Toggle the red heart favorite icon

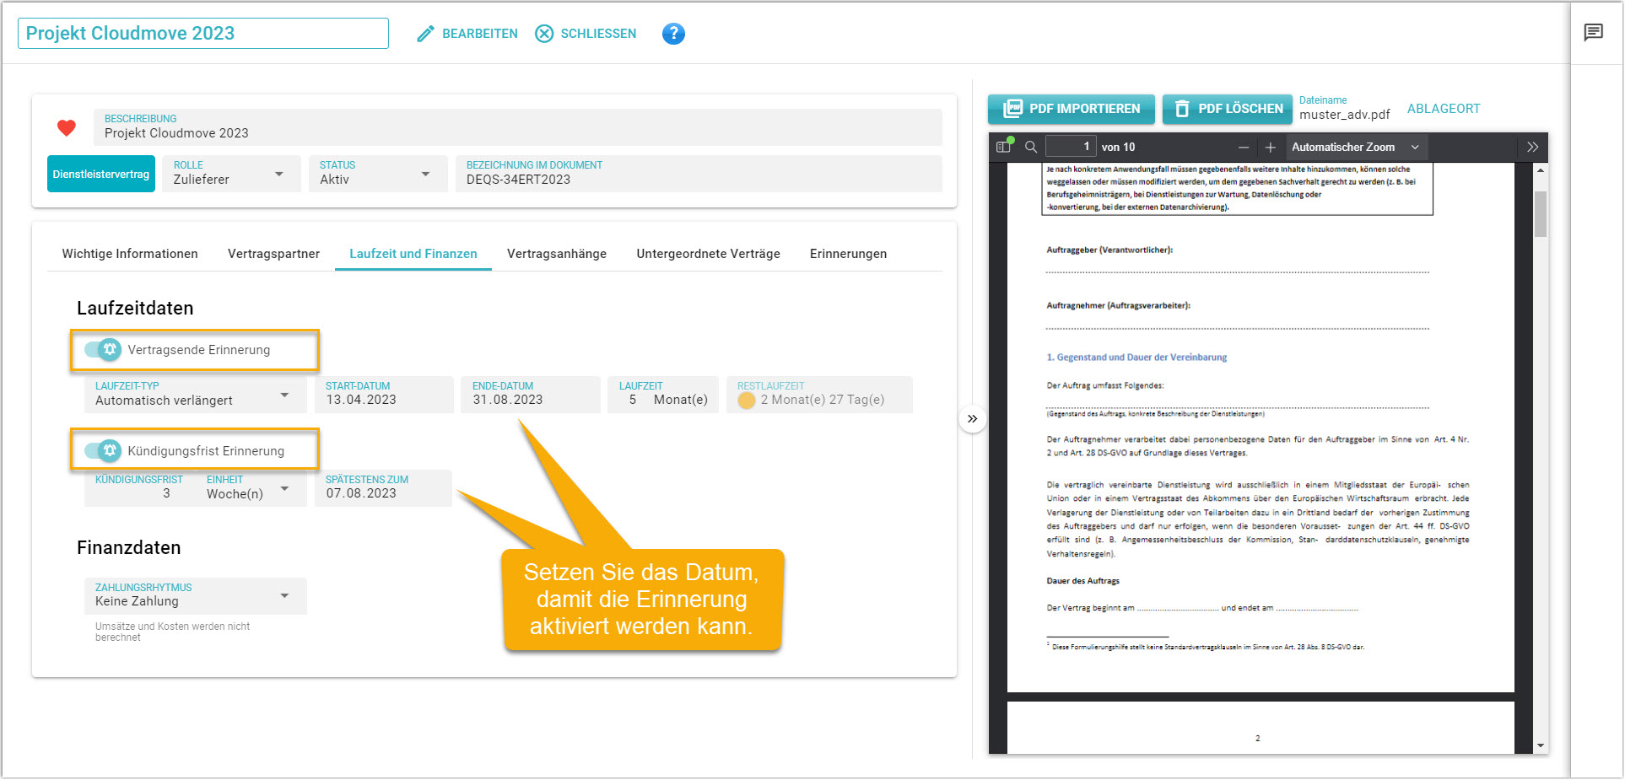pos(67,127)
